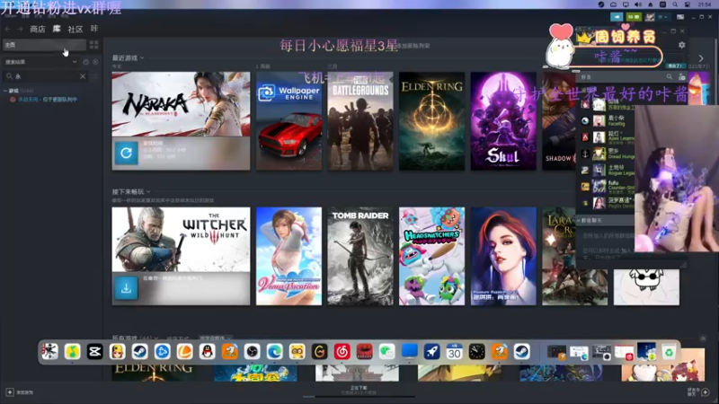Image resolution: width=719 pixels, height=404 pixels.
Task: Open Calendar showing 30 in dock
Action: 455,352
